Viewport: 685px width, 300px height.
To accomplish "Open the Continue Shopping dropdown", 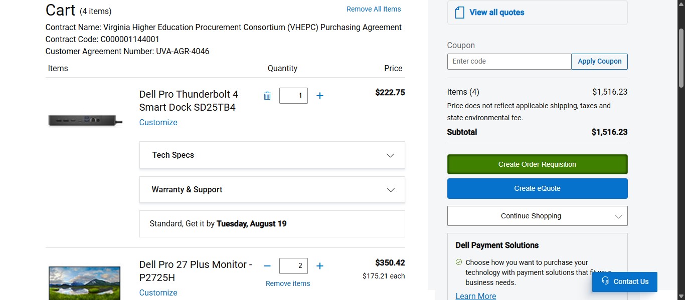I will click(537, 216).
